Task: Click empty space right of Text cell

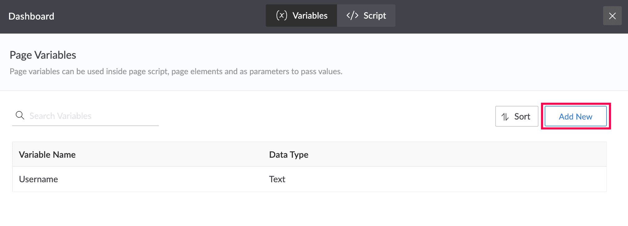Action: click(435, 179)
